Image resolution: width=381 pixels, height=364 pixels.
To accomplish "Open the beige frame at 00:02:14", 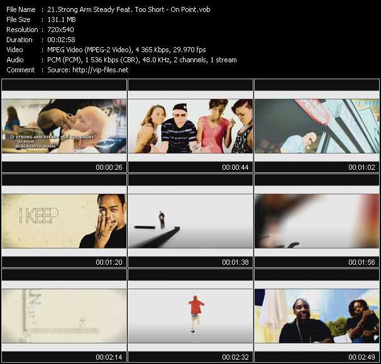I will pos(64,316).
